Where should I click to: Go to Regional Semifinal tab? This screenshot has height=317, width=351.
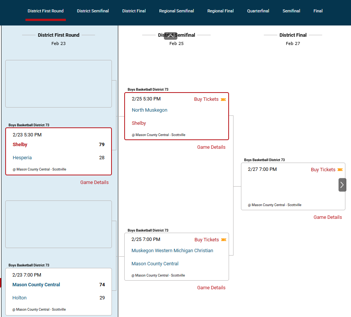point(176,11)
